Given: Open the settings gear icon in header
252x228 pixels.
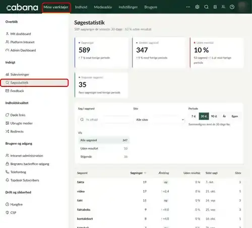Looking at the screenshot, I should point(197,7).
